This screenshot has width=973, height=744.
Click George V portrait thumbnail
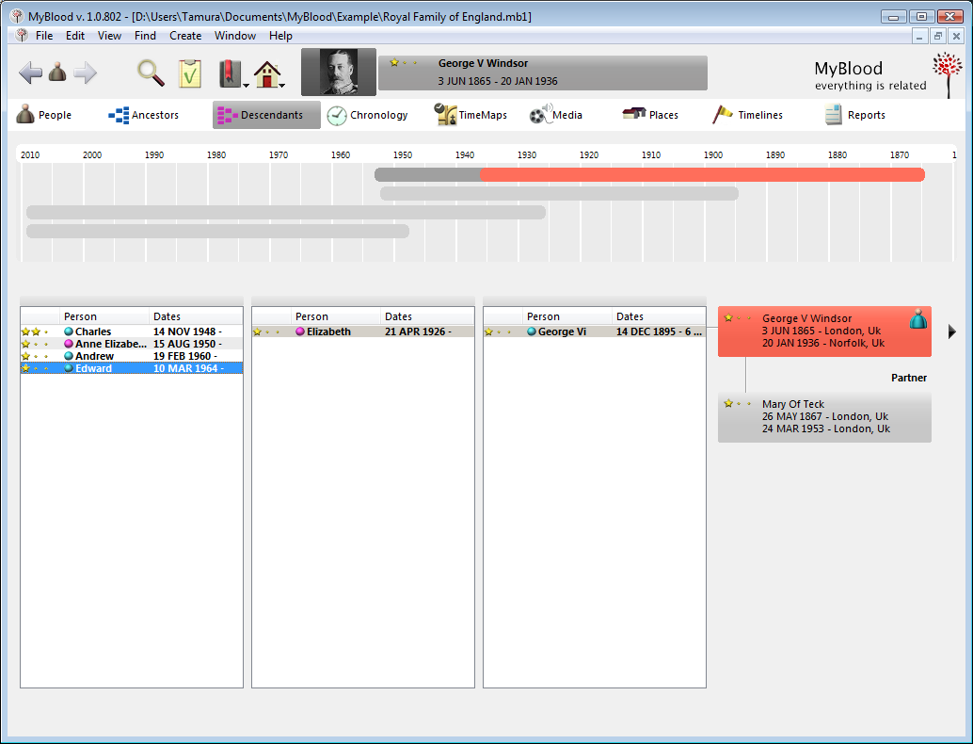pos(338,72)
